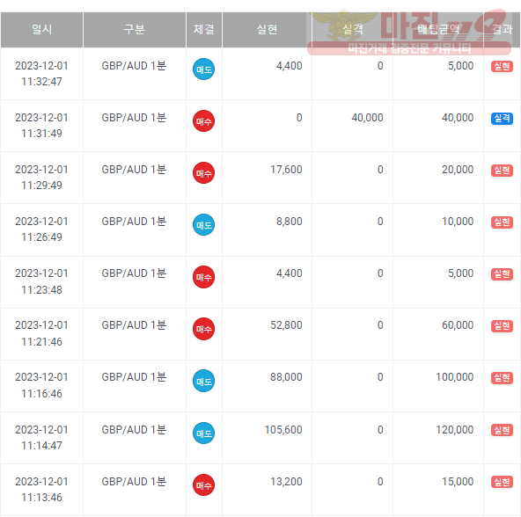The width and height of the screenshot is (521, 517).
Task: Click the blue 실격 result tag in the 11:31:49 row
Action: 502,118
